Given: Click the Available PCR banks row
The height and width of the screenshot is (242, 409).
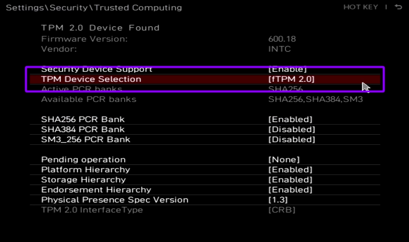Looking at the screenshot, I should (x=88, y=99).
